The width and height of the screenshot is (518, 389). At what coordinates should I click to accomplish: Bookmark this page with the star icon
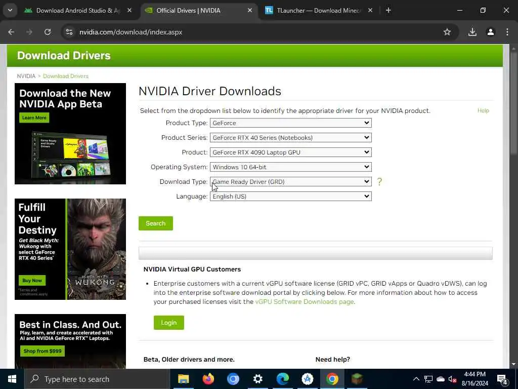[x=447, y=32]
